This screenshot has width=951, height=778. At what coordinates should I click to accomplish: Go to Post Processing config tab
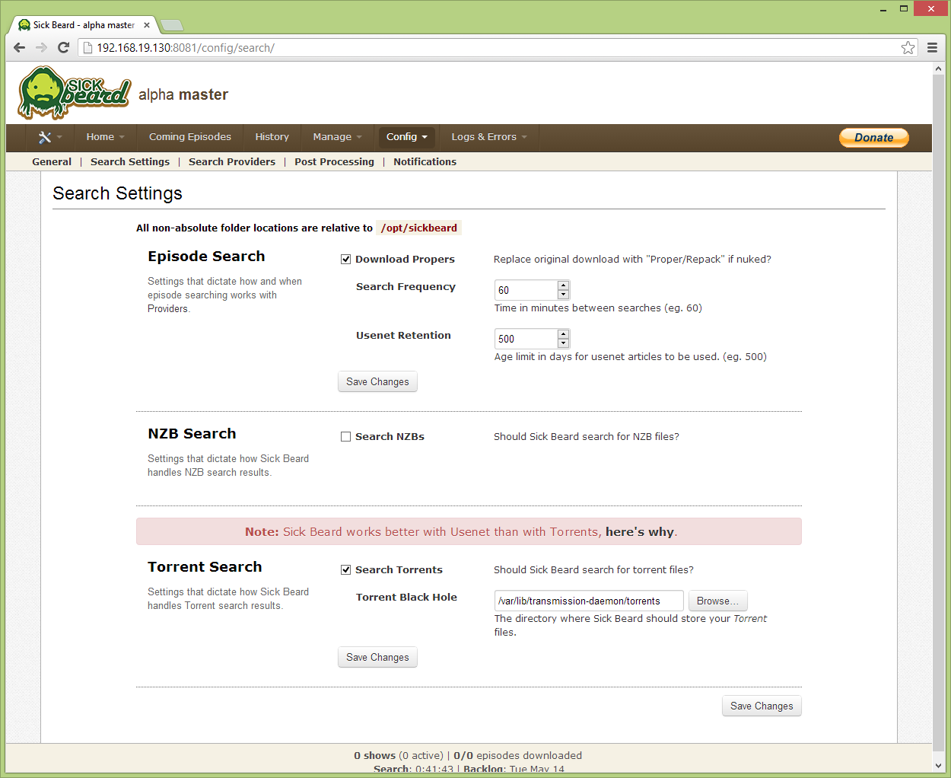334,162
